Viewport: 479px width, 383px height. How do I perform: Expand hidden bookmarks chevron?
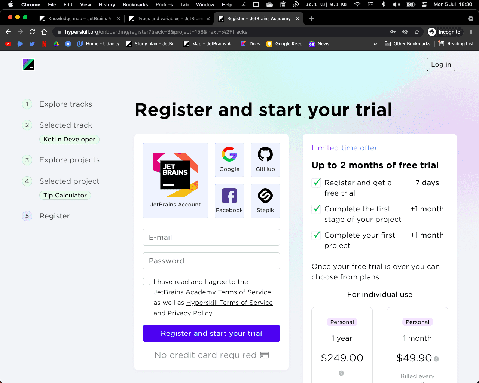tap(375, 44)
